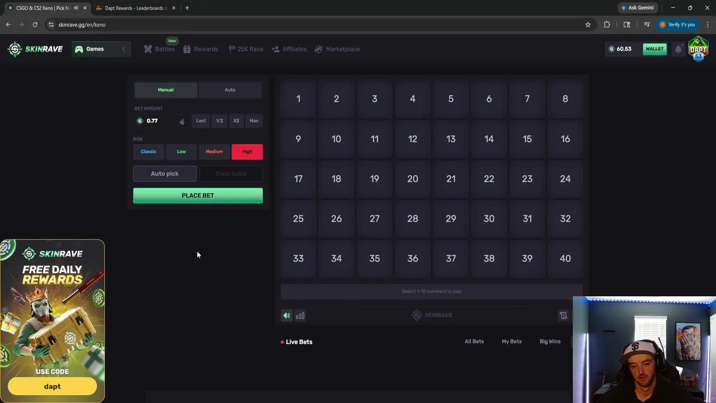716x403 pixels.
Task: Switch to the Auto bet tab
Action: point(230,90)
